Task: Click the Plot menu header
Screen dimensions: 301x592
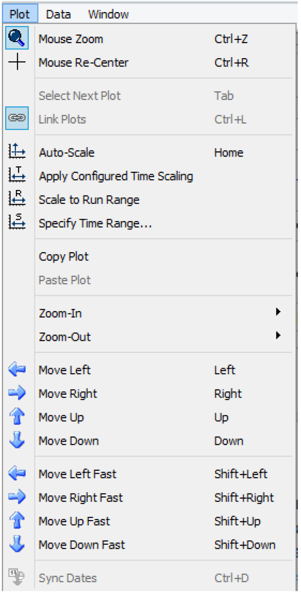Action: (x=20, y=14)
